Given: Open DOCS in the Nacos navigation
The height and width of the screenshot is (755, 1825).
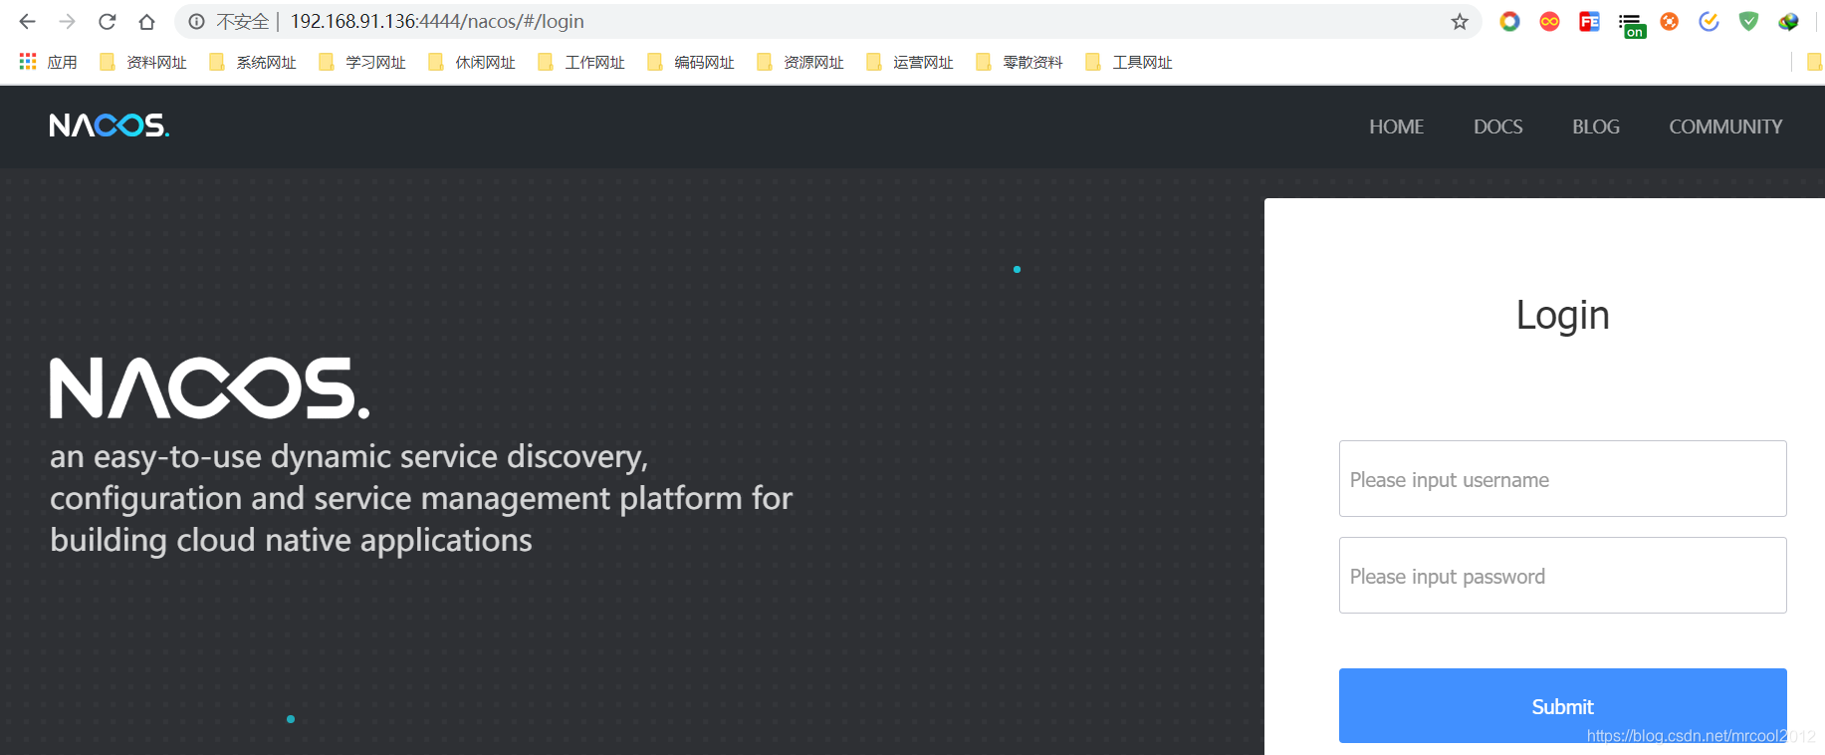Looking at the screenshot, I should click(x=1497, y=126).
